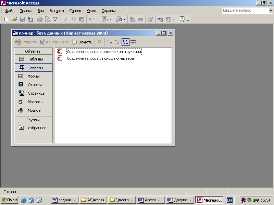Screen dimensions: 274x205
Task: Click the Undo arrow icon
Action: coord(91,19)
